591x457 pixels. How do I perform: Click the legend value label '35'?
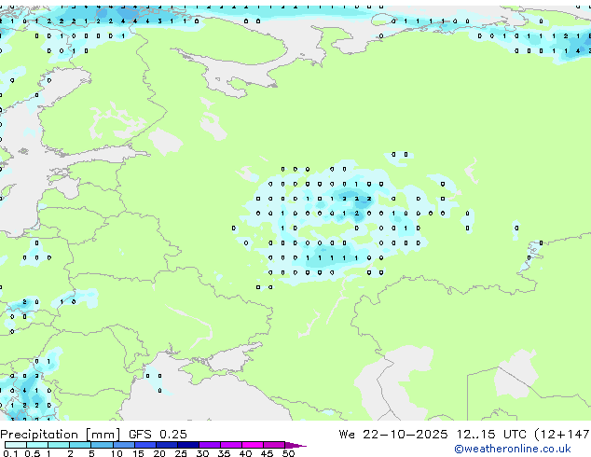[x=224, y=453]
